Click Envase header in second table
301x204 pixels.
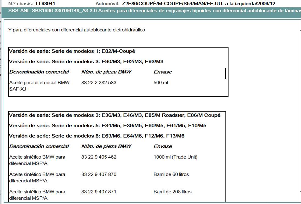click(163, 146)
